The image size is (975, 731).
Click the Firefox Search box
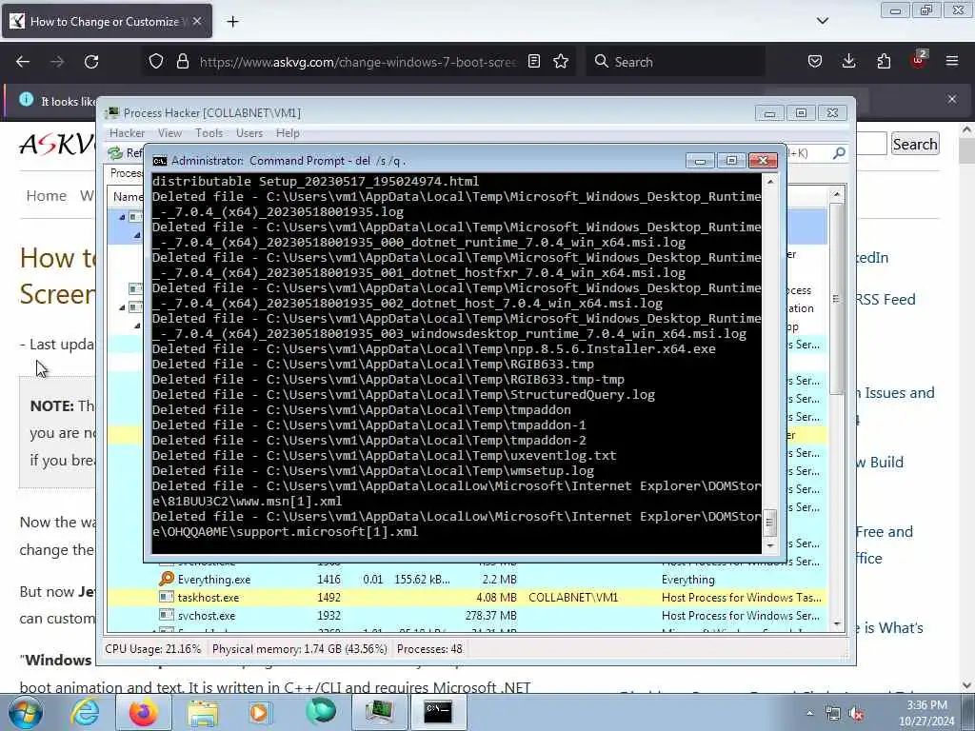pyautogui.click(x=675, y=62)
